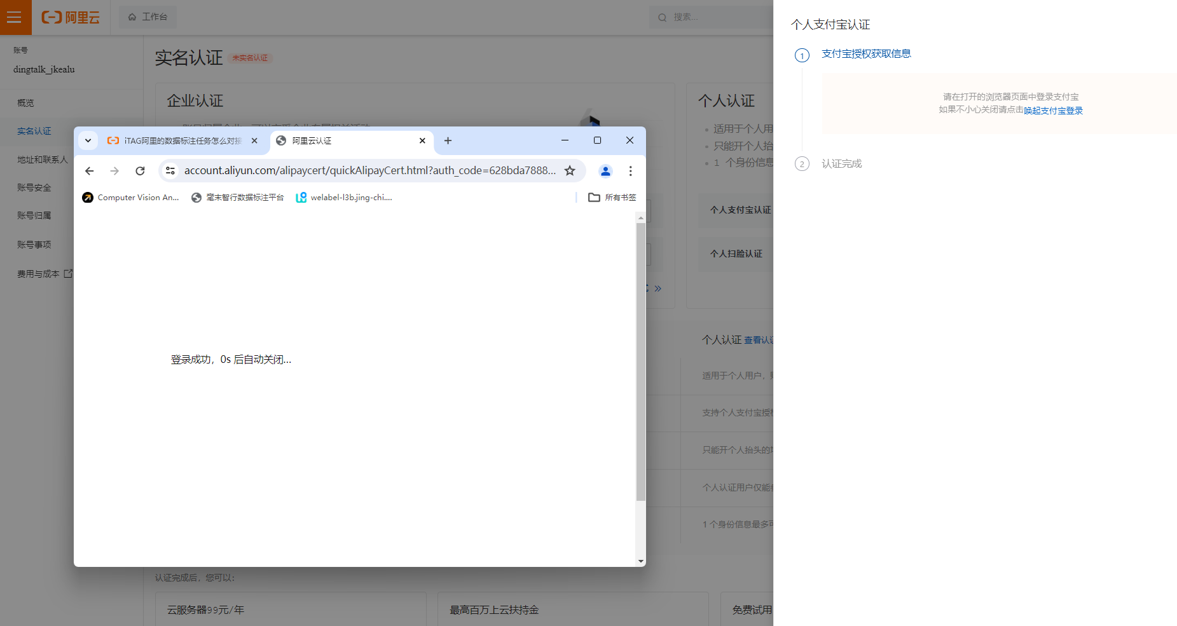The width and height of the screenshot is (1177, 626).
Task: Open welabel-l3b.jing-chi bookmark
Action: pos(343,198)
